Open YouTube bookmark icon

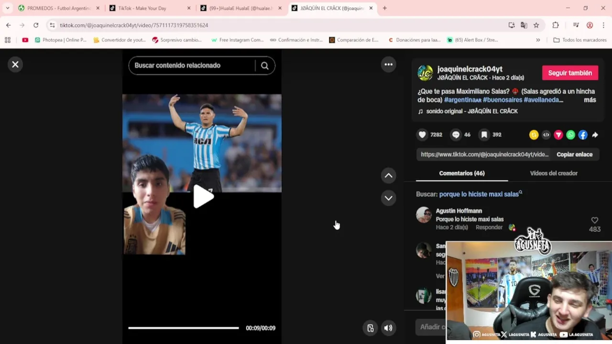click(25, 40)
